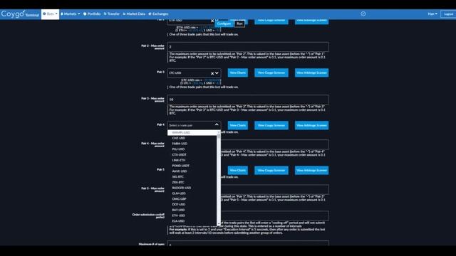Focus the Order submission cooloff period field
Viewport: 456px width, 256px height.
[x=275, y=215]
